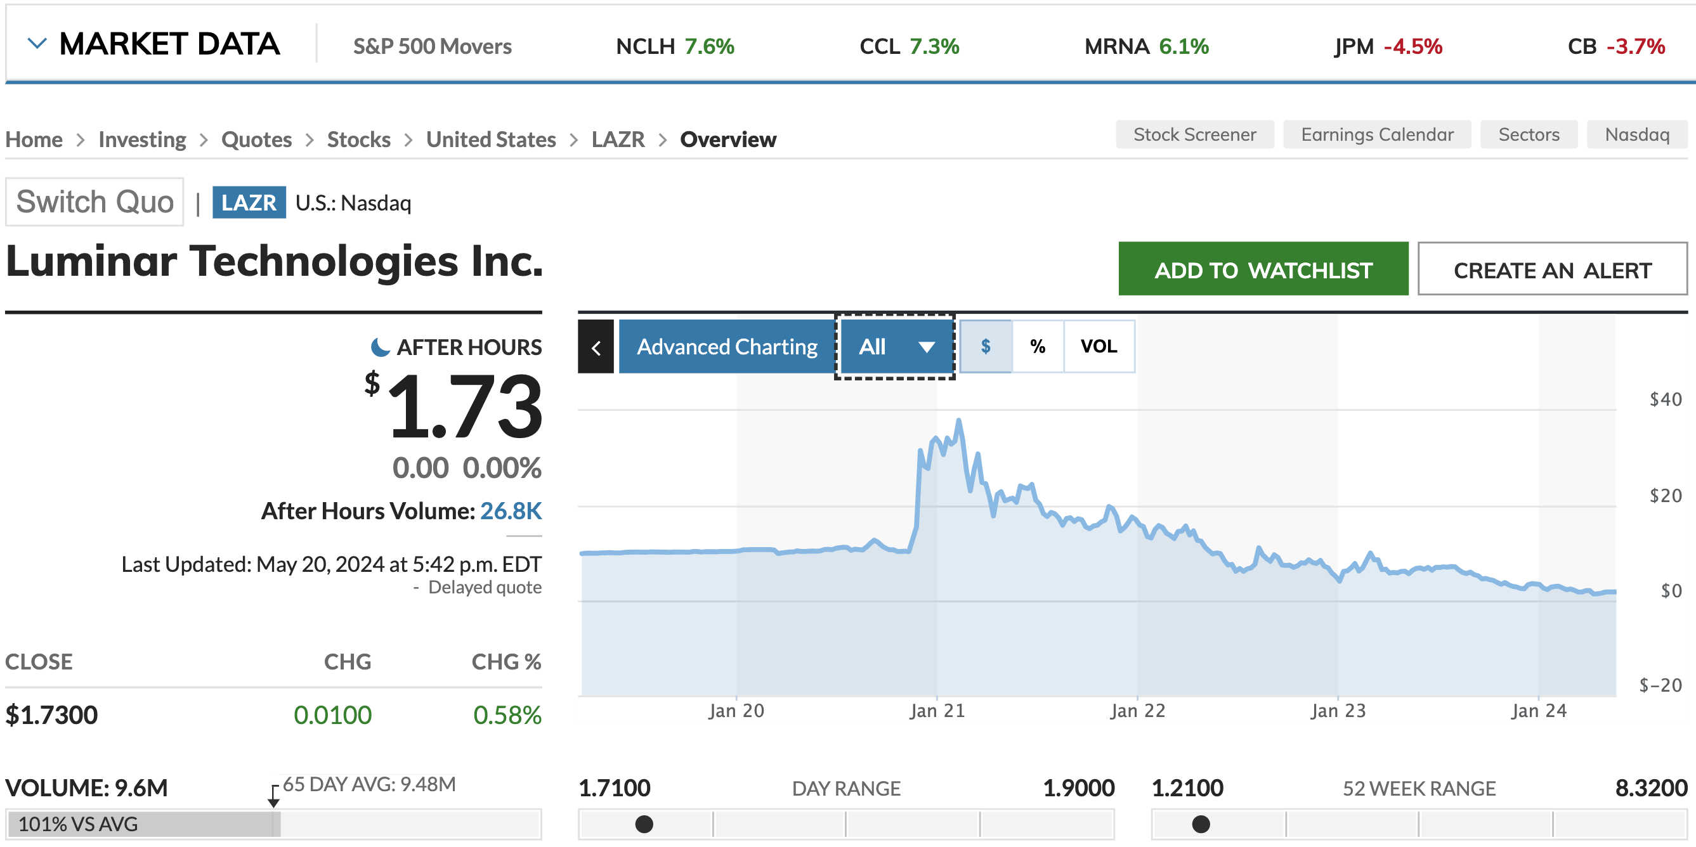Image resolution: width=1696 pixels, height=847 pixels.
Task: Open the Stock Screener tab
Action: (1194, 135)
